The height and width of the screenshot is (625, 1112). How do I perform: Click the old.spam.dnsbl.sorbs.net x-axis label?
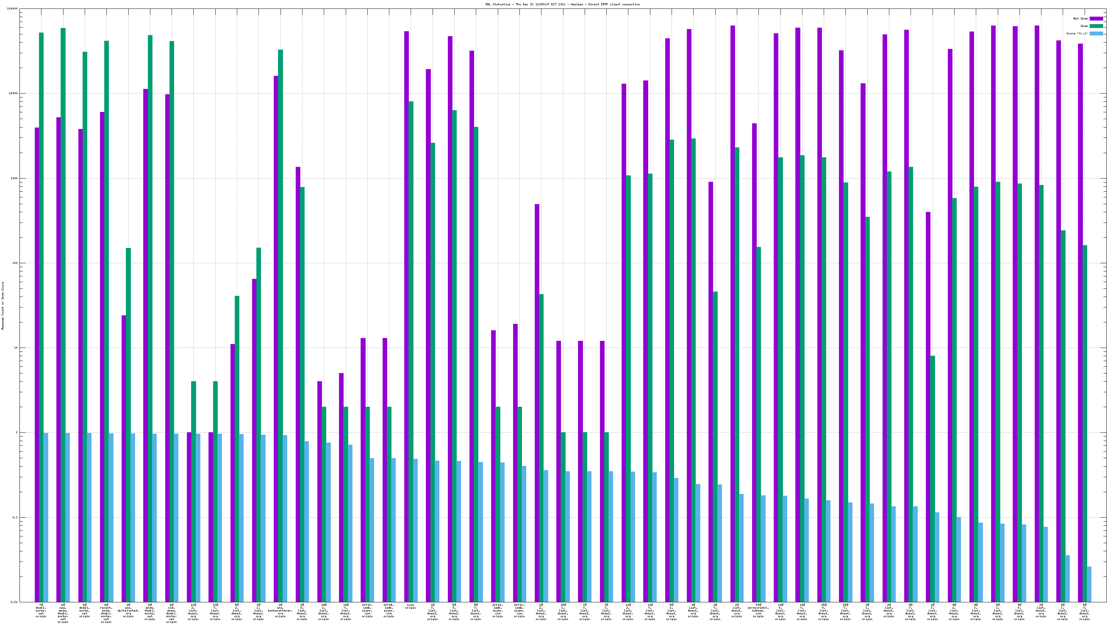click(x=171, y=613)
